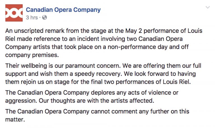Click the last paragraph starting "cannot comment"
This screenshot has height=128, width=215.
tap(97, 115)
